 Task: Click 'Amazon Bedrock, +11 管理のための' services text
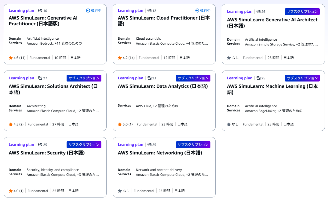[54, 43]
